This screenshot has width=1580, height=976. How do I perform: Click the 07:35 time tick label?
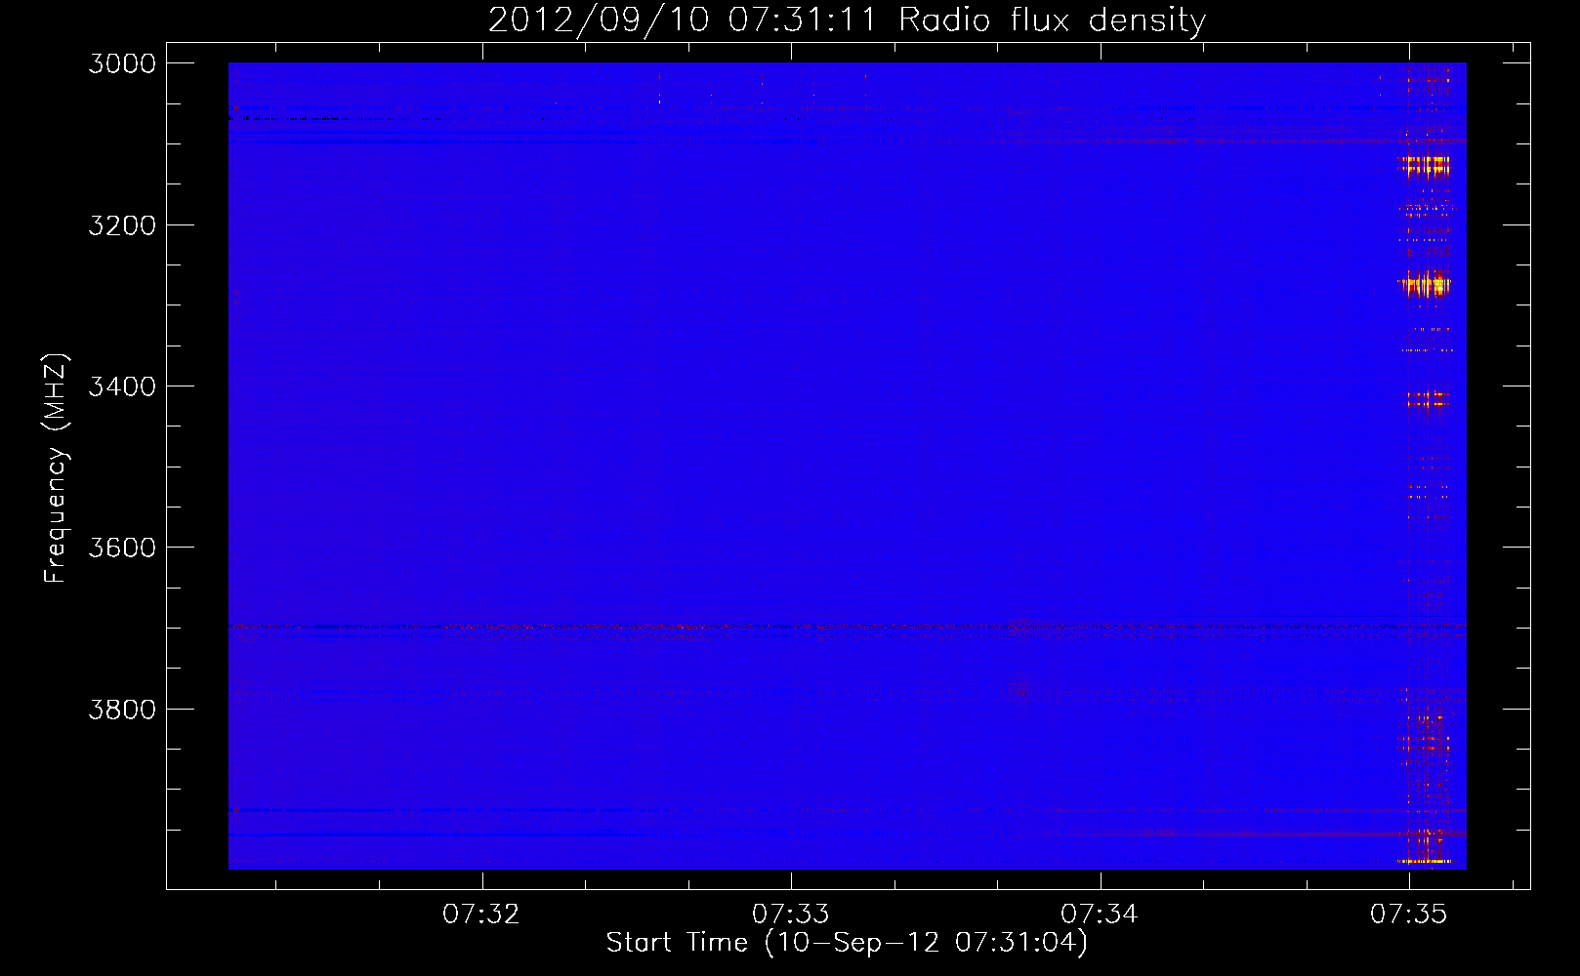[1408, 914]
